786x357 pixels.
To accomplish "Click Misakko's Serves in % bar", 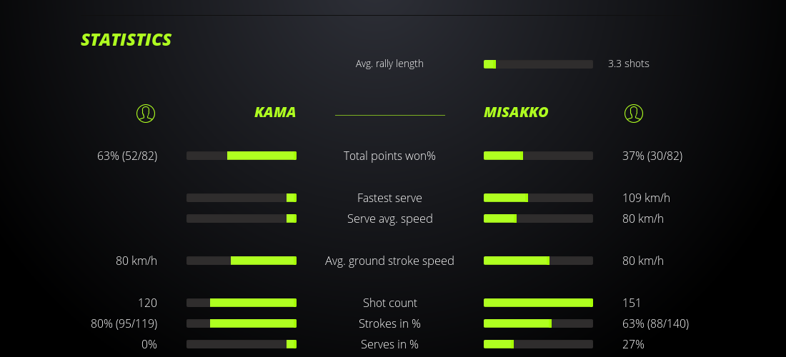I will click(538, 344).
